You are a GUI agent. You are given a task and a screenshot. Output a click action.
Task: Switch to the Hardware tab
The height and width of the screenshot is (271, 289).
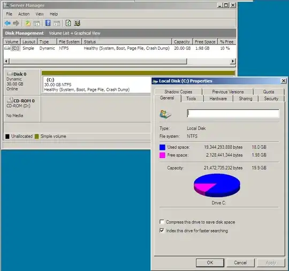[x=218, y=99]
